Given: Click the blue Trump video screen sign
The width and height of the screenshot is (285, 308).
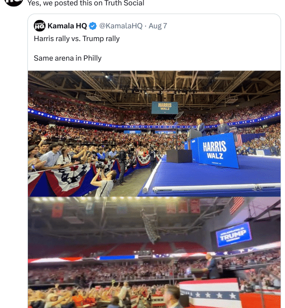Looking at the screenshot, I should tap(234, 234).
